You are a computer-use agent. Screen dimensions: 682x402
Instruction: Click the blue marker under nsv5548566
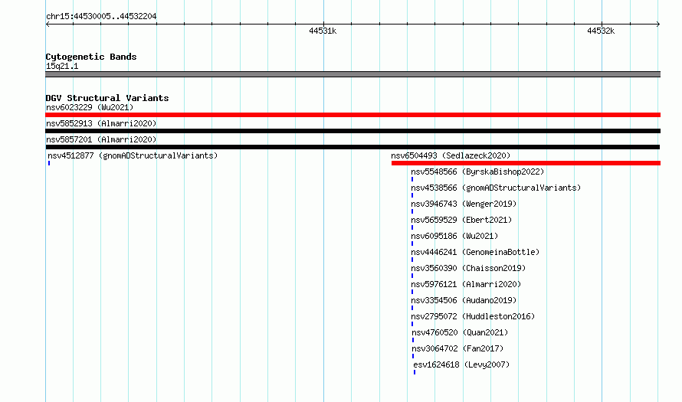[412, 179]
